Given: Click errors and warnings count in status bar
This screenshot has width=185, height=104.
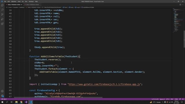Looking at the screenshot, I should (4, 99).
